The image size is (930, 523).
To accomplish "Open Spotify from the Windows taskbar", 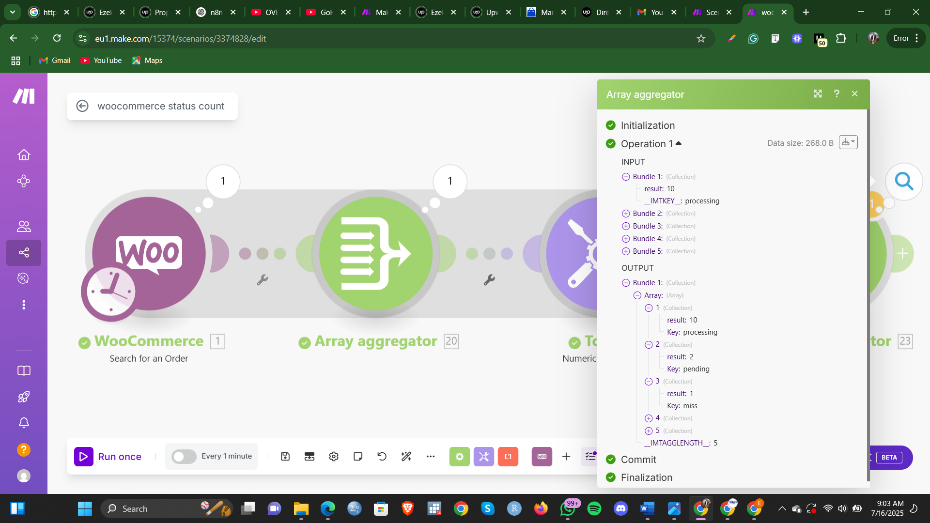I will (594, 508).
